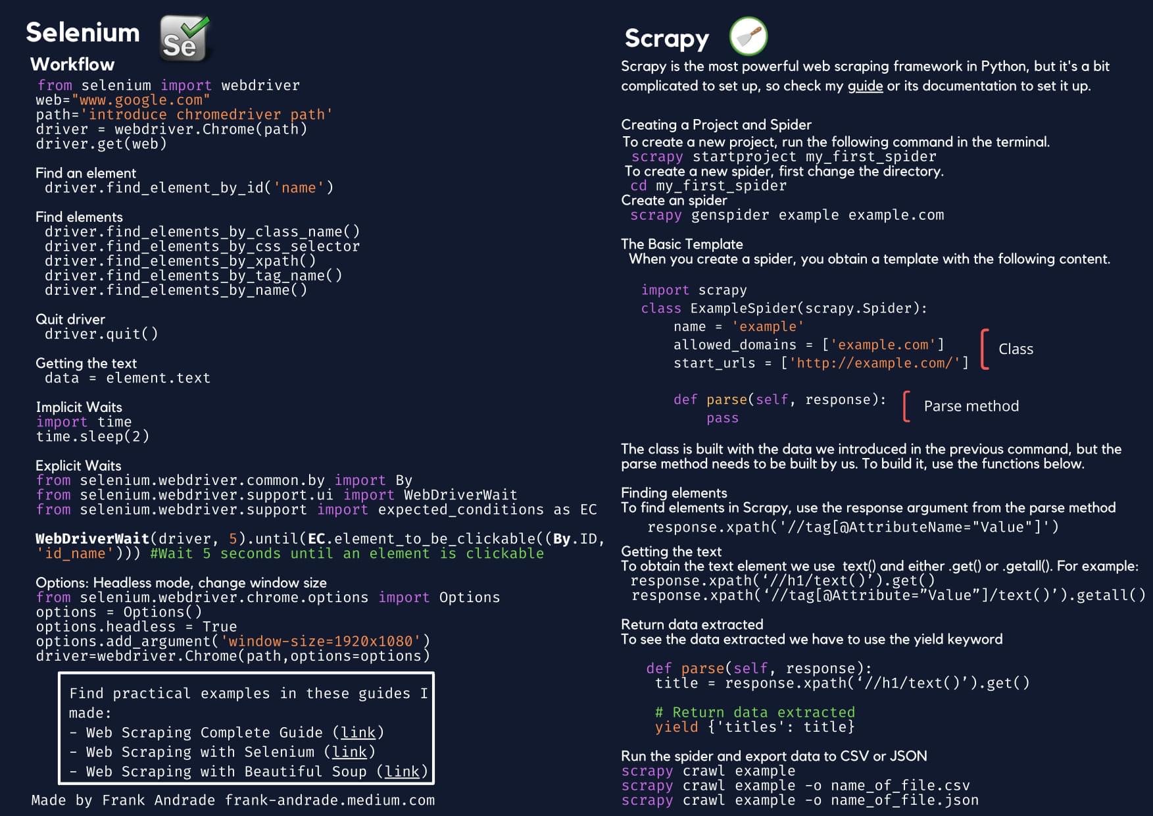Screen dimensions: 1153x816
Task: Click the "expected_conditions as EC" import line
Action: pyautogui.click(x=316, y=509)
